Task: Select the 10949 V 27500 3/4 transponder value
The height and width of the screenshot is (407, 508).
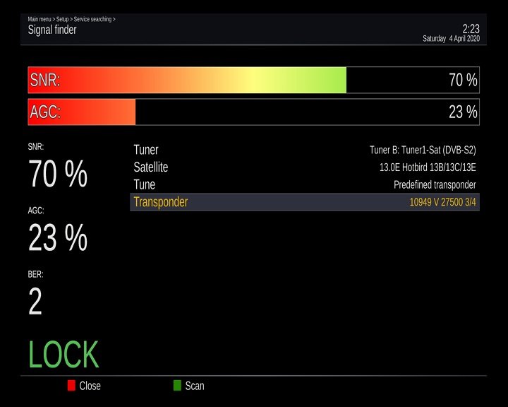Action: [x=442, y=202]
